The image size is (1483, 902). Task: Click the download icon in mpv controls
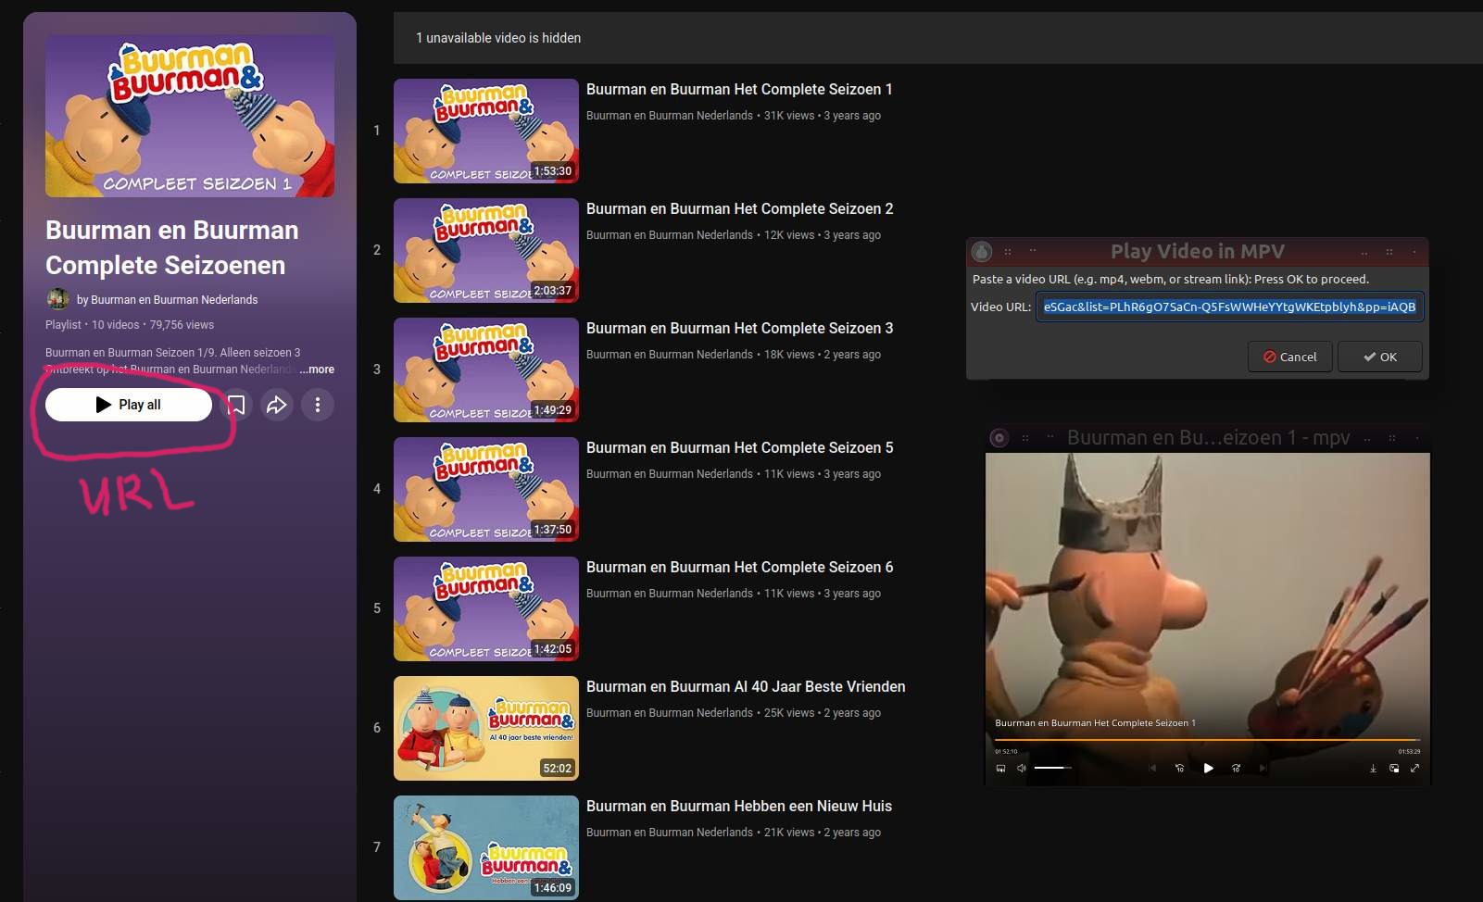[1373, 768]
